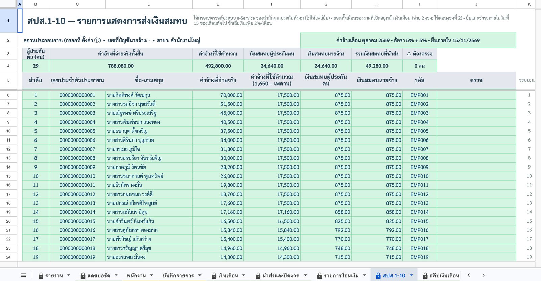Click the 858.00 employee contribution cell in row 19
541x281 pixels.
pyautogui.click(x=326, y=212)
